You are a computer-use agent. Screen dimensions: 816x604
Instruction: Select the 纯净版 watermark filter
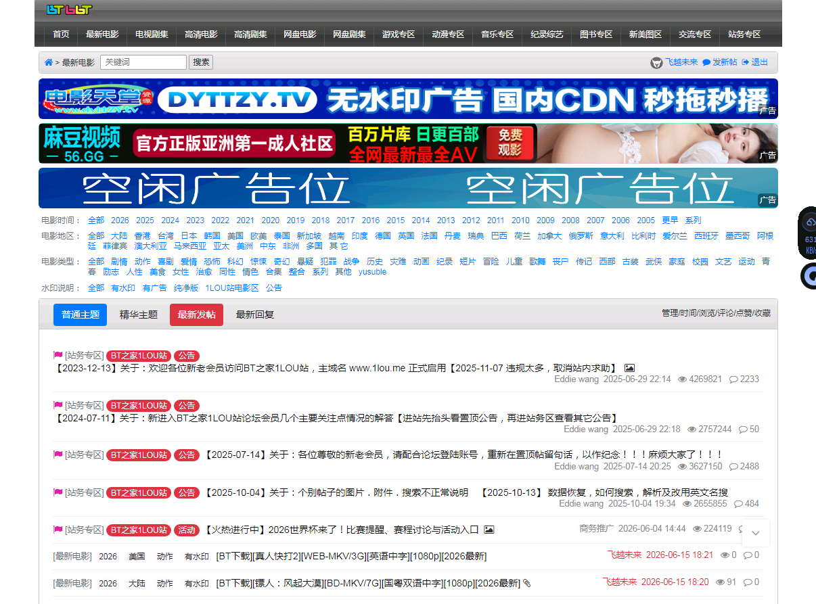pyautogui.click(x=186, y=288)
